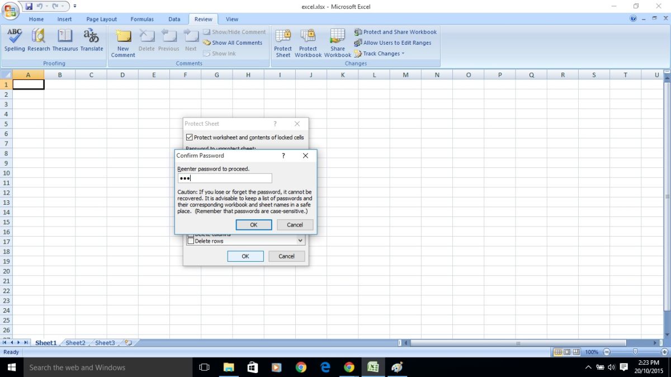Enable the Delete rows permission checkbox
671x377 pixels.
point(192,241)
